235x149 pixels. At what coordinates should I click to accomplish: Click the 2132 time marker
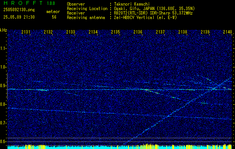click(48, 32)
